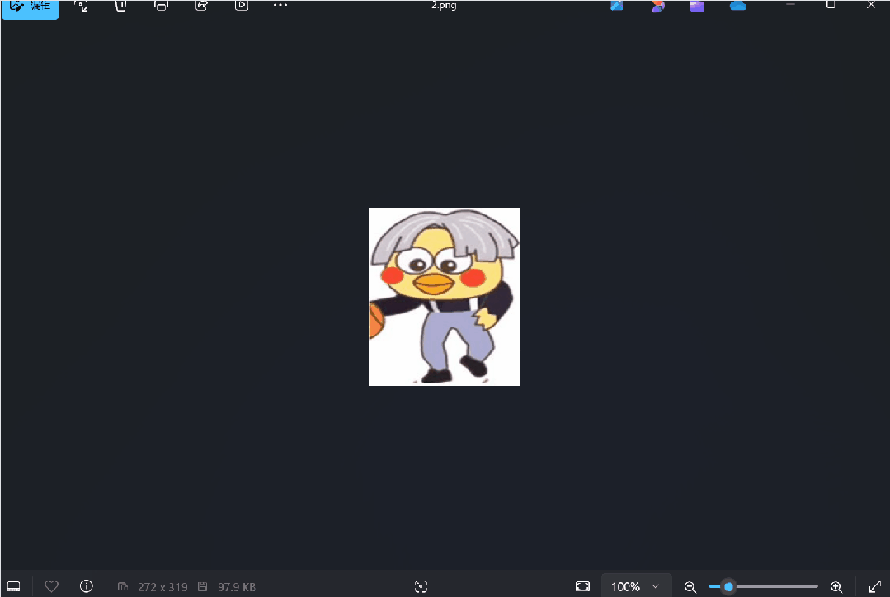Click the 272 x 319 dimensions text
Image resolution: width=890 pixels, height=597 pixels.
(x=162, y=587)
